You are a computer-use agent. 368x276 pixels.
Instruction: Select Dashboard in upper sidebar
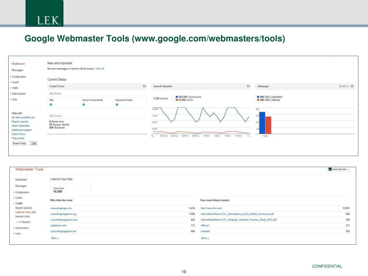point(18,64)
